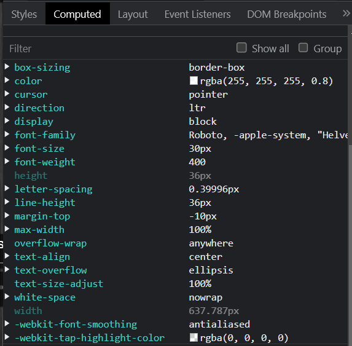Open the Event Listeners tab
352x346 pixels.
(x=198, y=14)
